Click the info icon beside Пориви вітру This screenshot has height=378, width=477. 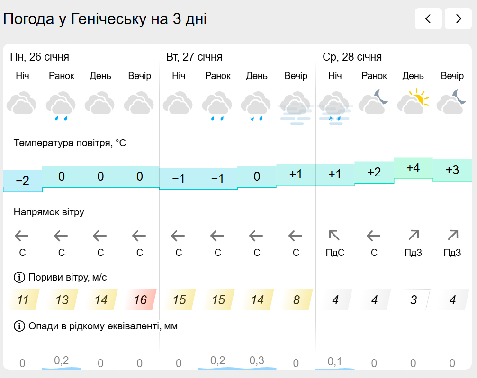pos(19,277)
